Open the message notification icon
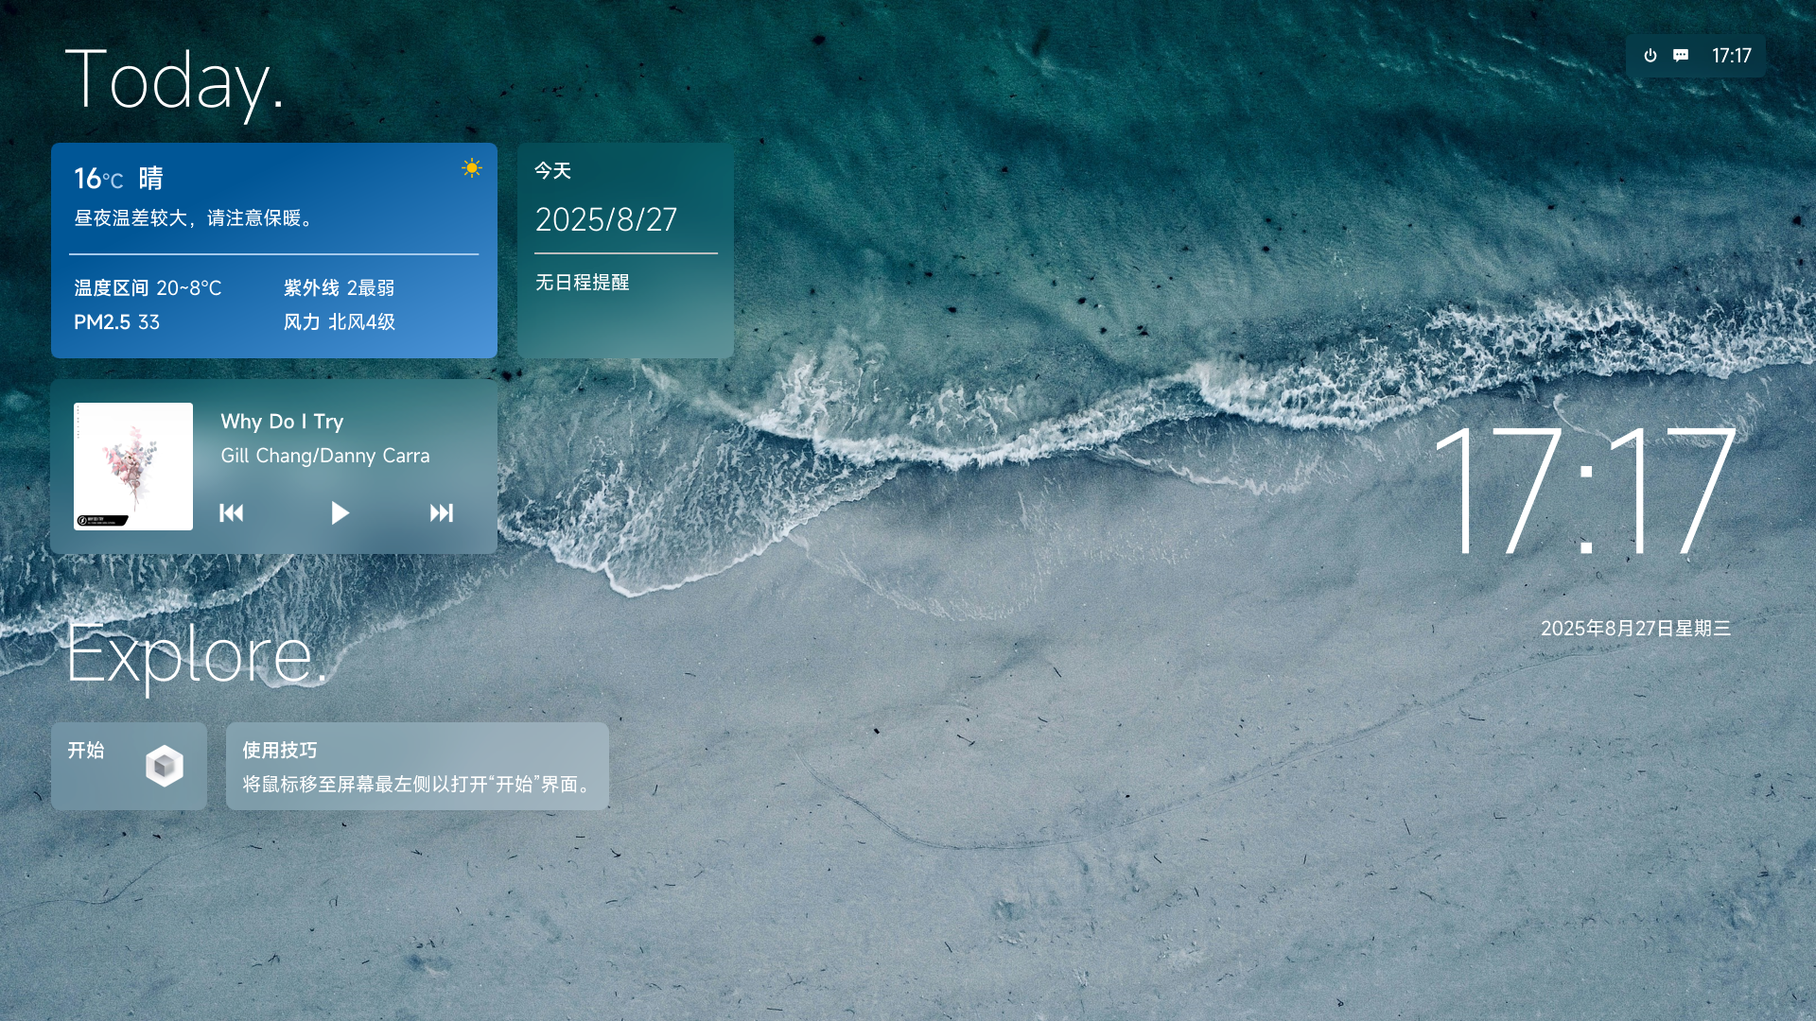Image resolution: width=1816 pixels, height=1021 pixels. 1681,56
